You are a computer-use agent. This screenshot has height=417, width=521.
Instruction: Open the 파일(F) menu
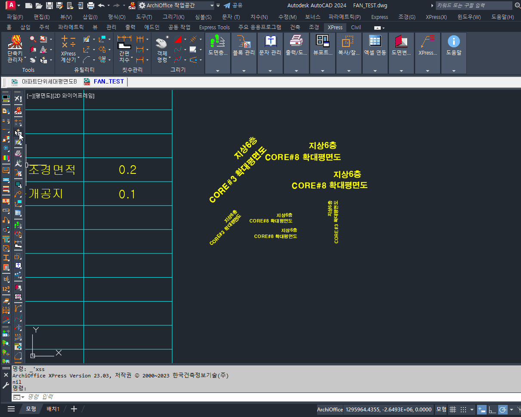point(15,17)
